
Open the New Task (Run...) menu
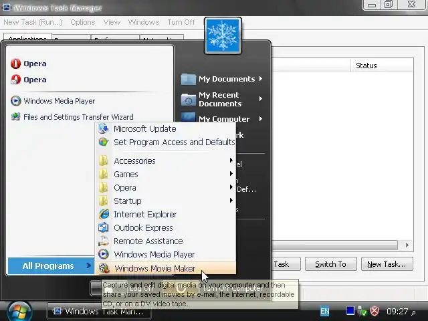pos(33,22)
